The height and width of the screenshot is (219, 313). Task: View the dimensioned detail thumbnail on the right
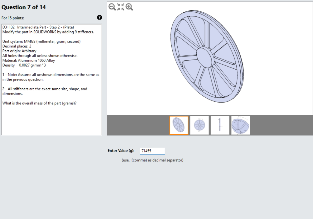point(240,125)
